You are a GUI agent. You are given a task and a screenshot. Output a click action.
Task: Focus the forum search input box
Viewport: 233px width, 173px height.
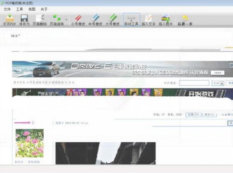194,83
